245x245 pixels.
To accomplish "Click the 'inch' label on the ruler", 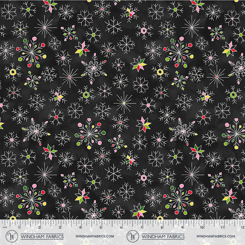I will coord(5,227).
